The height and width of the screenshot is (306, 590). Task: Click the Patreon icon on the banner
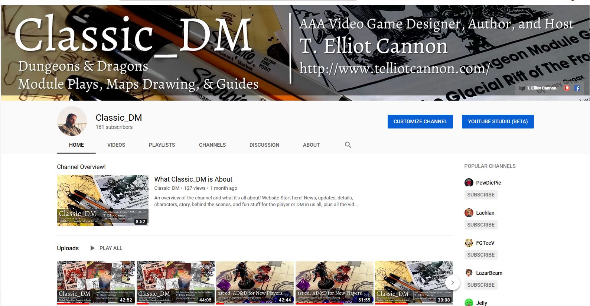pos(567,88)
